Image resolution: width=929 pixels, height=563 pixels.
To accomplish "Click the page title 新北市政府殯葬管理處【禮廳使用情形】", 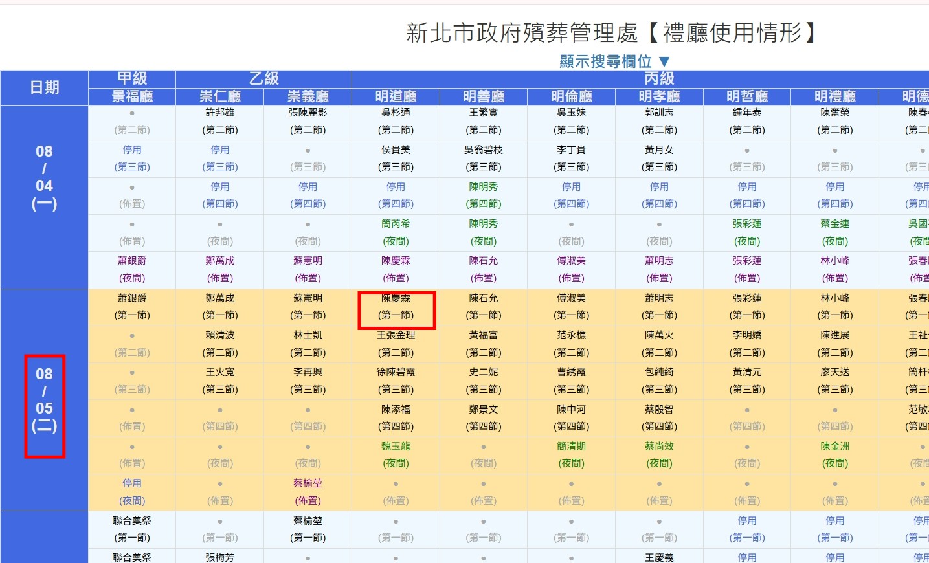I will [x=613, y=32].
